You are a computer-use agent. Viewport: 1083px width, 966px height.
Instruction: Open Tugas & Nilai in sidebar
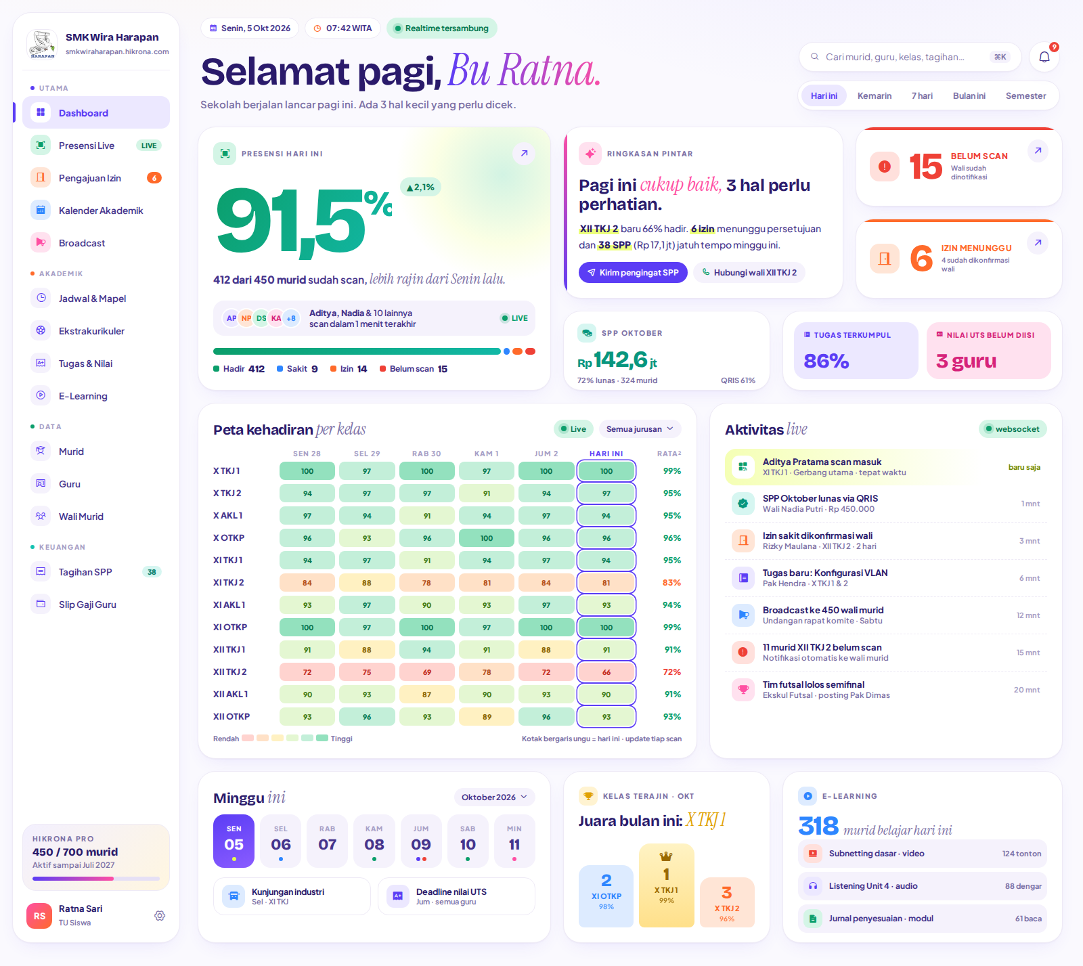point(96,363)
